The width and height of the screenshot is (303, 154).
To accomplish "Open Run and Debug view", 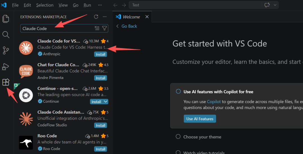I will (x=5, y=67).
